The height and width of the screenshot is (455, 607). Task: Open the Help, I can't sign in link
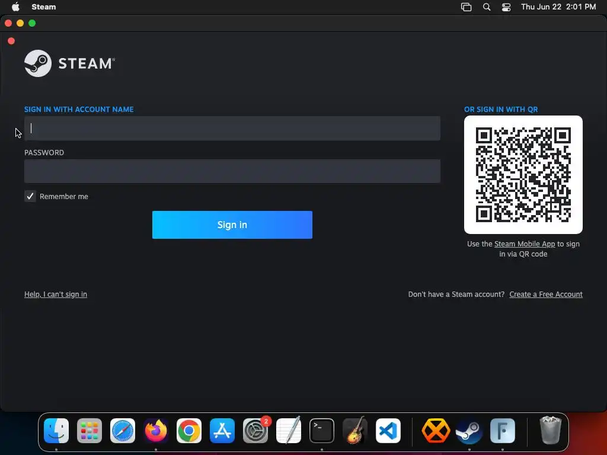point(56,294)
